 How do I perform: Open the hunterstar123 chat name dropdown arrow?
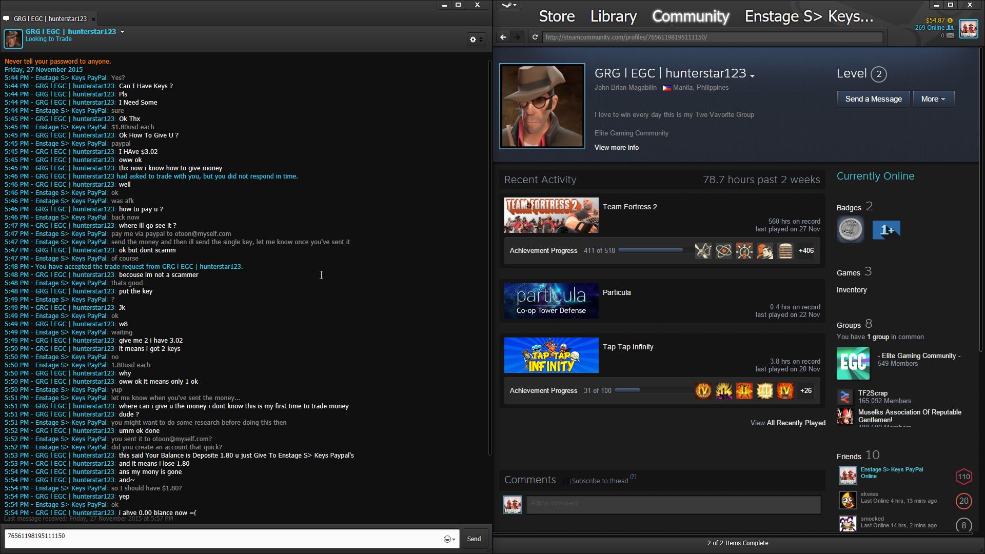coord(122,32)
